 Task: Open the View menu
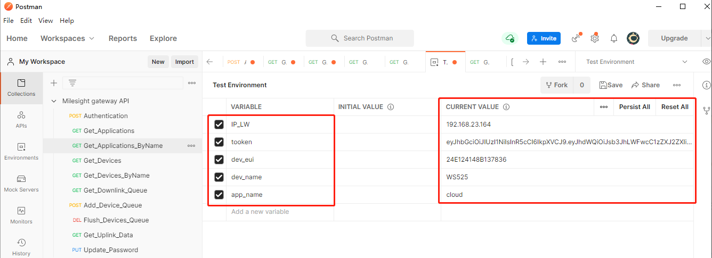(46, 21)
